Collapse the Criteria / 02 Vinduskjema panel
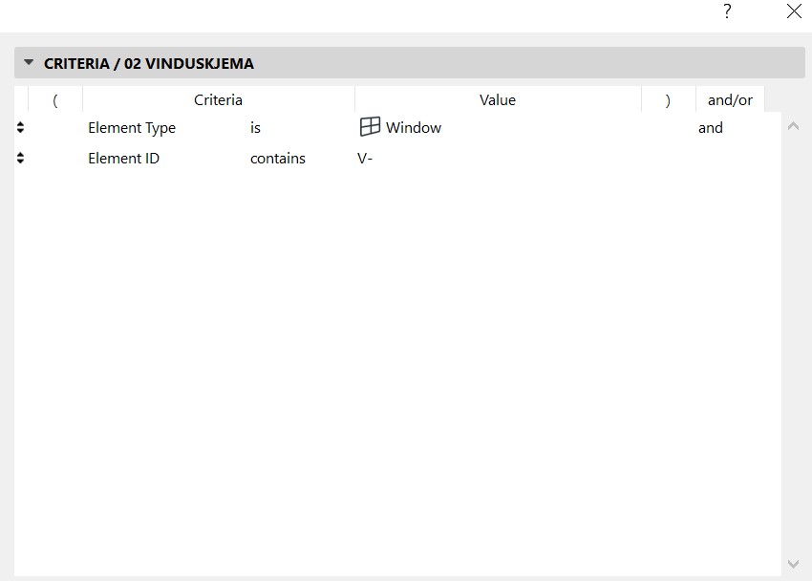This screenshot has height=581, width=812. [x=29, y=64]
